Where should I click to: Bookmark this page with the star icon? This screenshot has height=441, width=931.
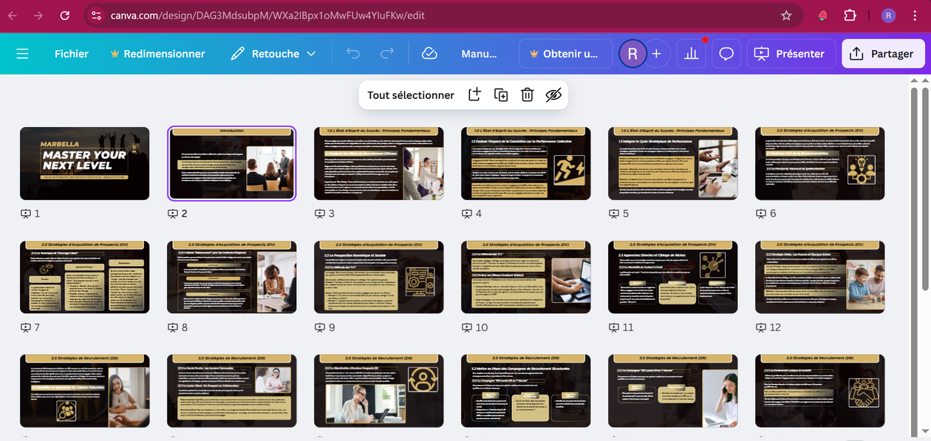pos(786,16)
